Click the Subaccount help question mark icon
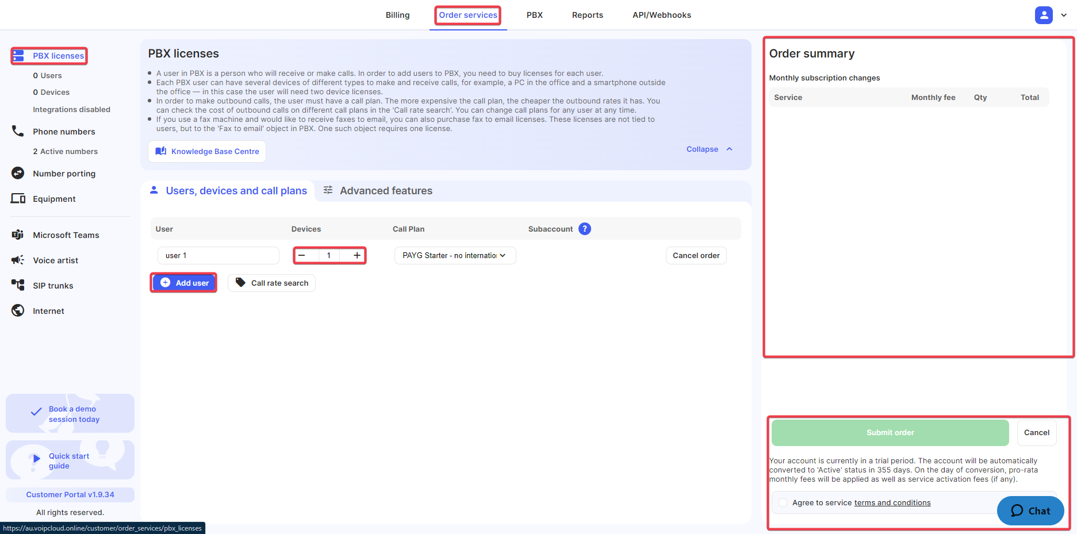Screen dimensions: 1077x534 click(584, 229)
